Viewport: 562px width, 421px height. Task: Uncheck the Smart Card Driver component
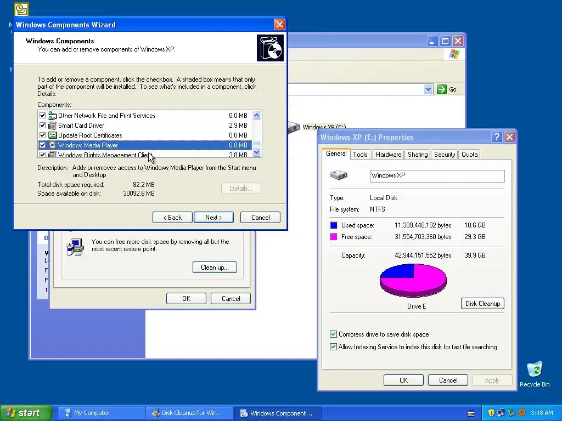click(x=43, y=126)
